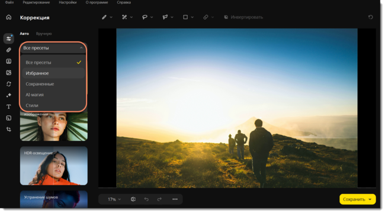Open the Настройки menu
Screen dimensions: 385x213
68,2
